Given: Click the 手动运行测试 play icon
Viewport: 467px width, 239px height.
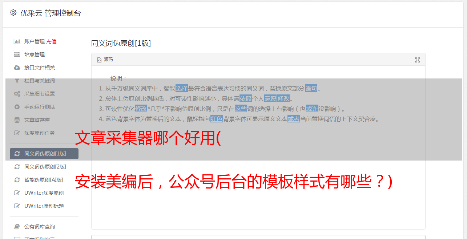Looking at the screenshot, I should coord(17,107).
